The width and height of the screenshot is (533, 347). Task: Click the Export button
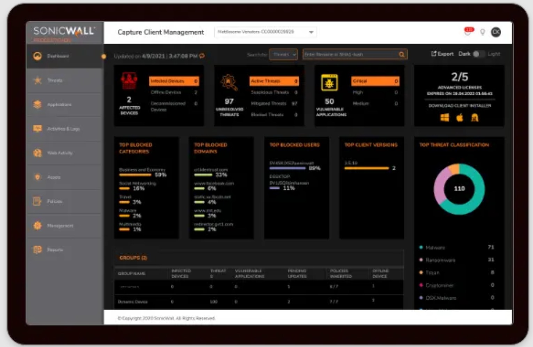(x=442, y=54)
